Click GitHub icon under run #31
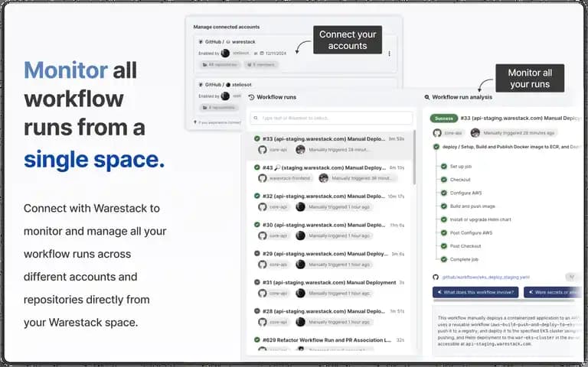 [263, 294]
